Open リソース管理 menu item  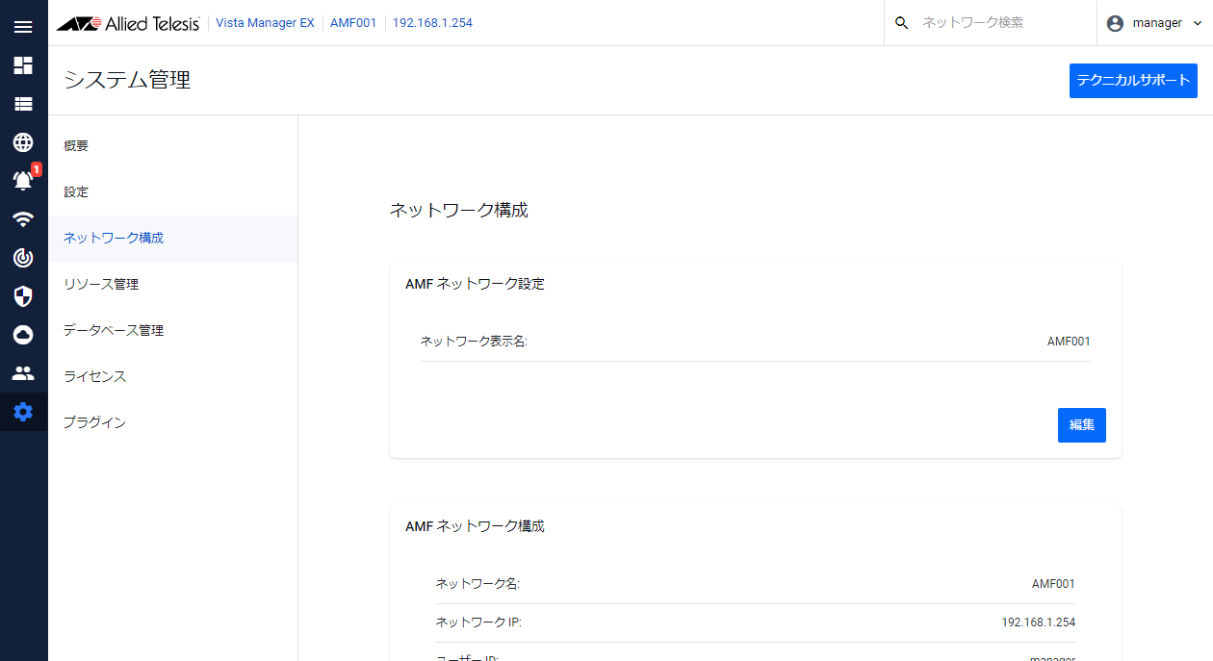coord(101,285)
